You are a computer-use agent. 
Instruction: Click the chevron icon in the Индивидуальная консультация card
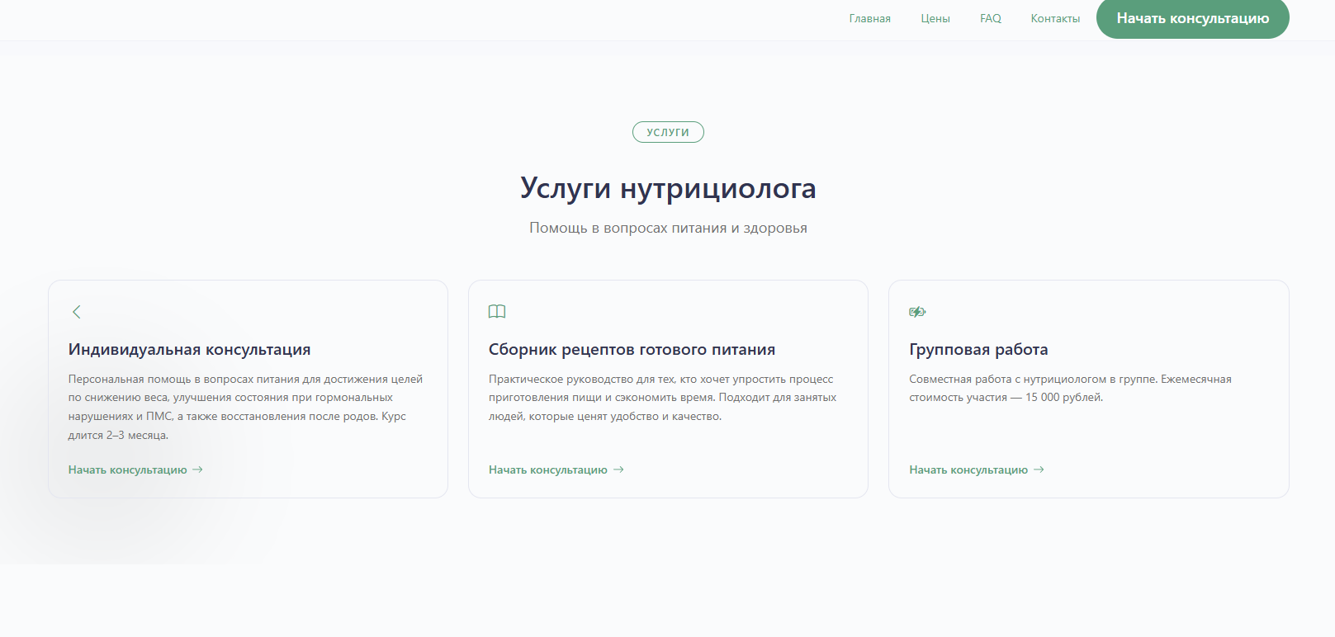[77, 312]
